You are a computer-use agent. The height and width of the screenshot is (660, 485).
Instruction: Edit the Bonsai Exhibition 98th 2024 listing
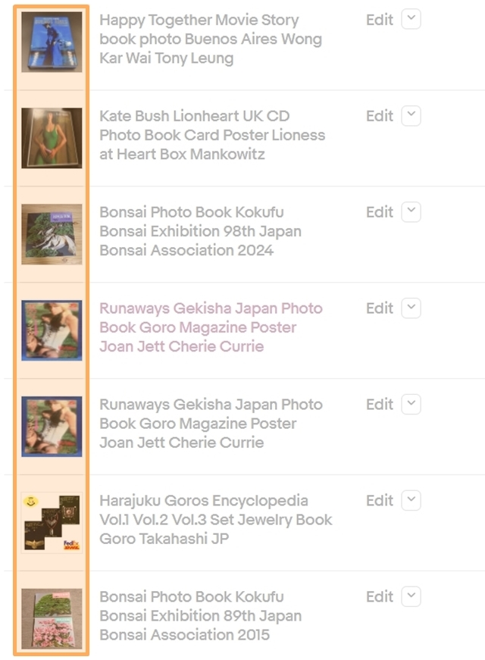pyautogui.click(x=380, y=212)
